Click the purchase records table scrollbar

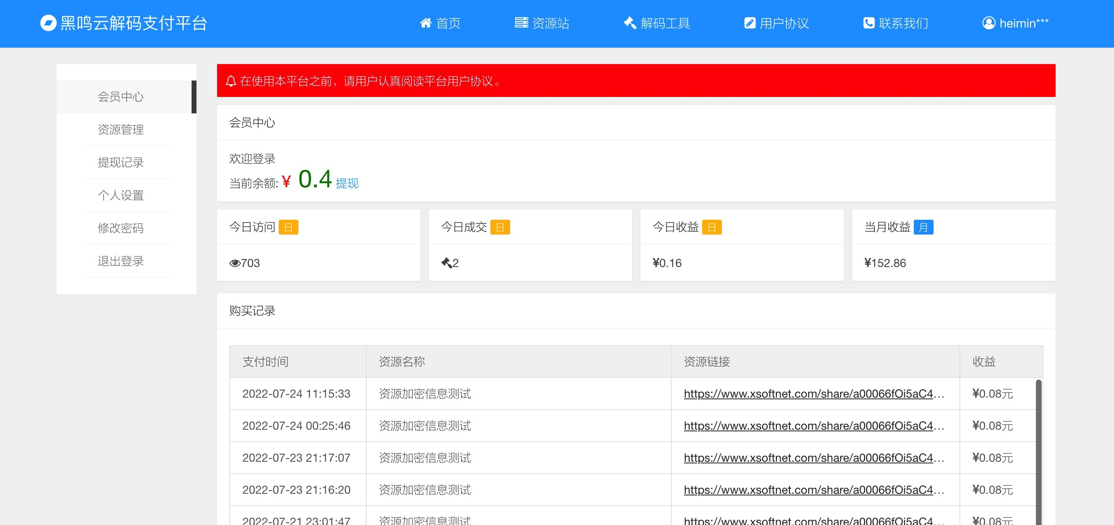[x=1038, y=449]
